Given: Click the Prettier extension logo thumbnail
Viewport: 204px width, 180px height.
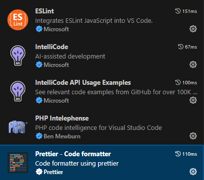Looking at the screenshot, I should click(18, 163).
